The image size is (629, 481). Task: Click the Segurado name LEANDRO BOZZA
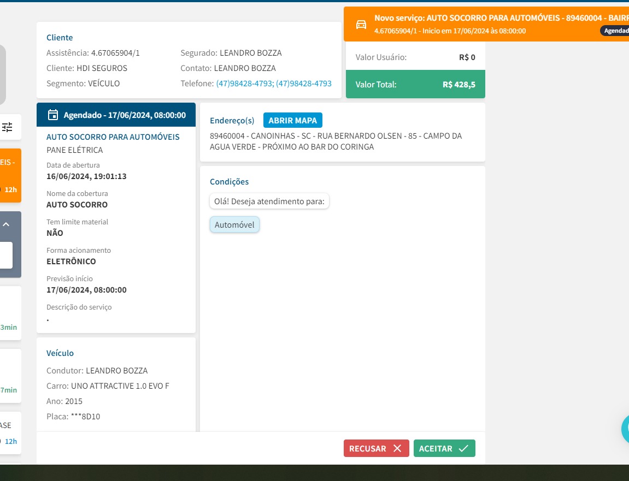(x=251, y=53)
